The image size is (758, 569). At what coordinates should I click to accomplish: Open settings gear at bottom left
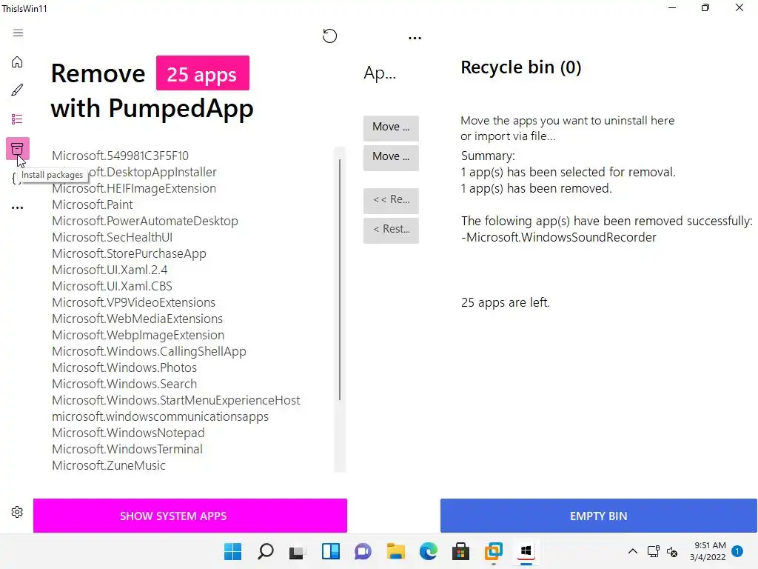pyautogui.click(x=18, y=512)
